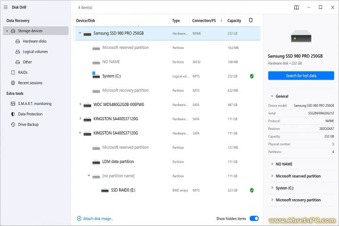Click the Search for lost data button
The image size is (339, 226).
click(x=301, y=76)
